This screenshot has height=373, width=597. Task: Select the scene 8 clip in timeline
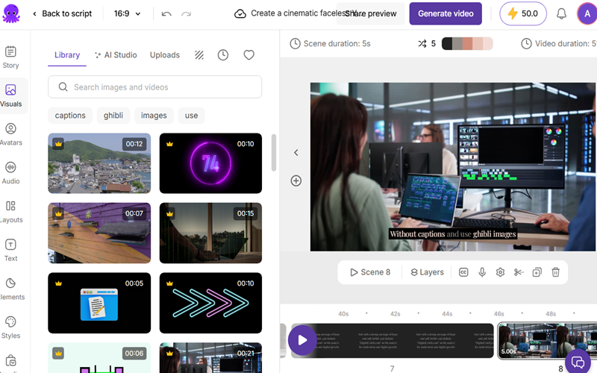[547, 341]
